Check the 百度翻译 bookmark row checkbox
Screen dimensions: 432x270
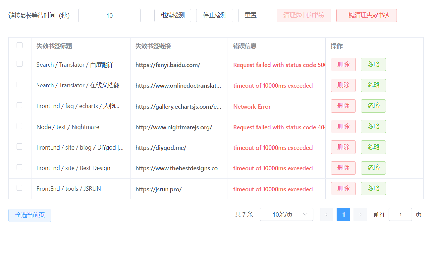(x=20, y=64)
